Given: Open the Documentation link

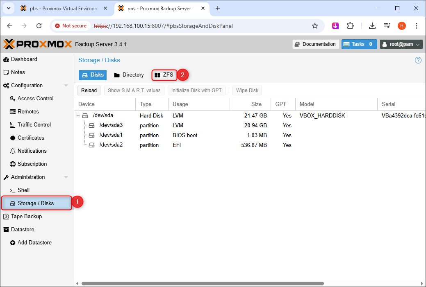Looking at the screenshot, I should pos(316,44).
